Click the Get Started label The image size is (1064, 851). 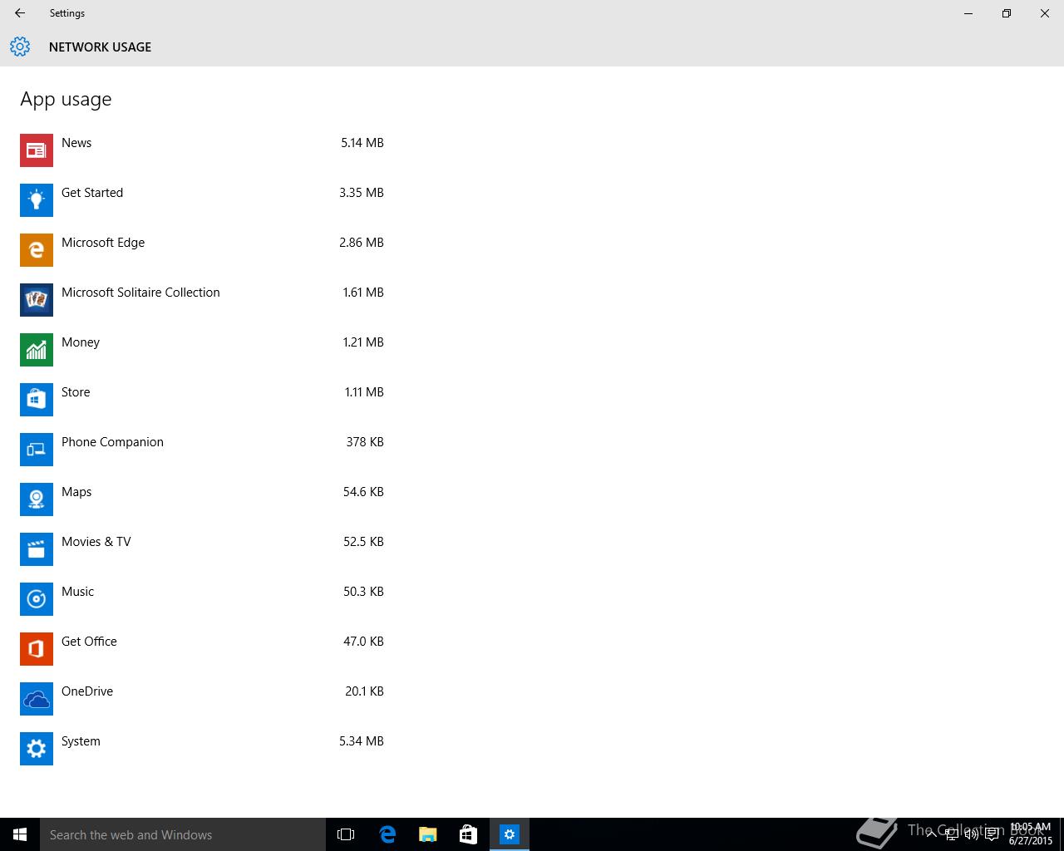point(92,193)
